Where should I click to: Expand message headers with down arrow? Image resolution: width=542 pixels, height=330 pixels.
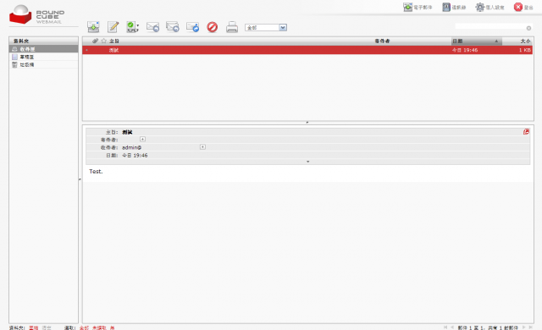[307, 162]
